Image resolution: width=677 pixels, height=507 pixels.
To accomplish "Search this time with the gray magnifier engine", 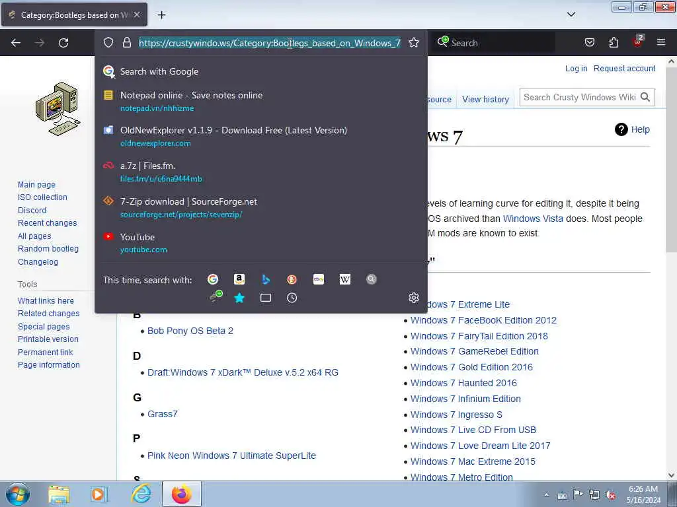I will pyautogui.click(x=372, y=279).
